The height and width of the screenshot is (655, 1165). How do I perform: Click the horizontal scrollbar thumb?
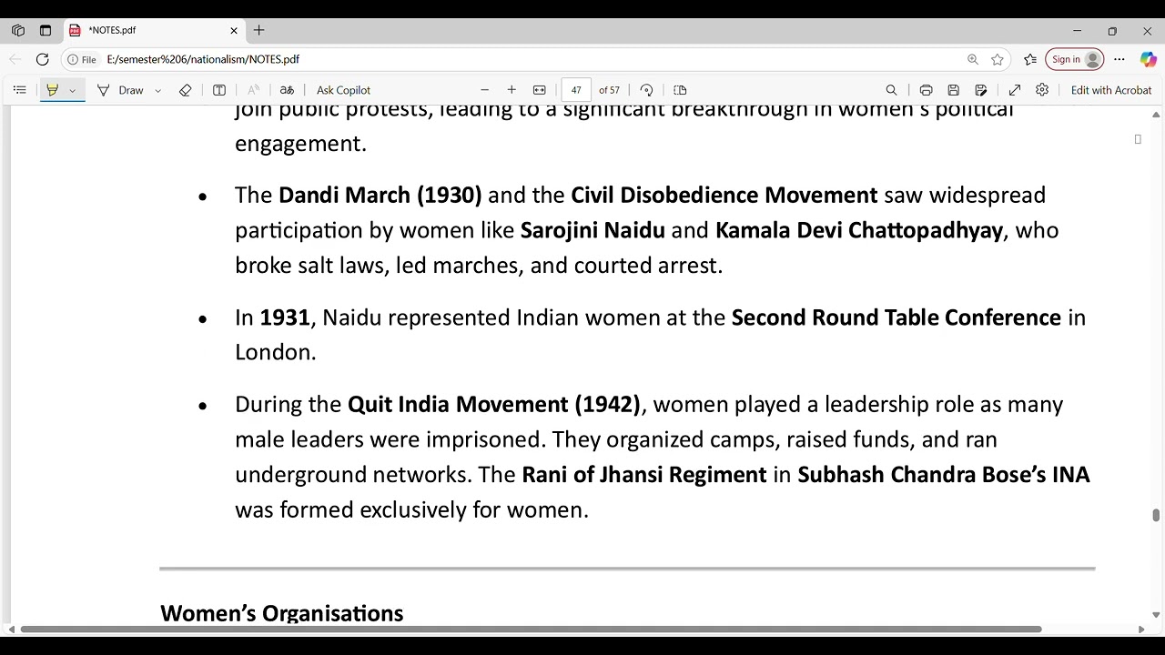click(531, 629)
